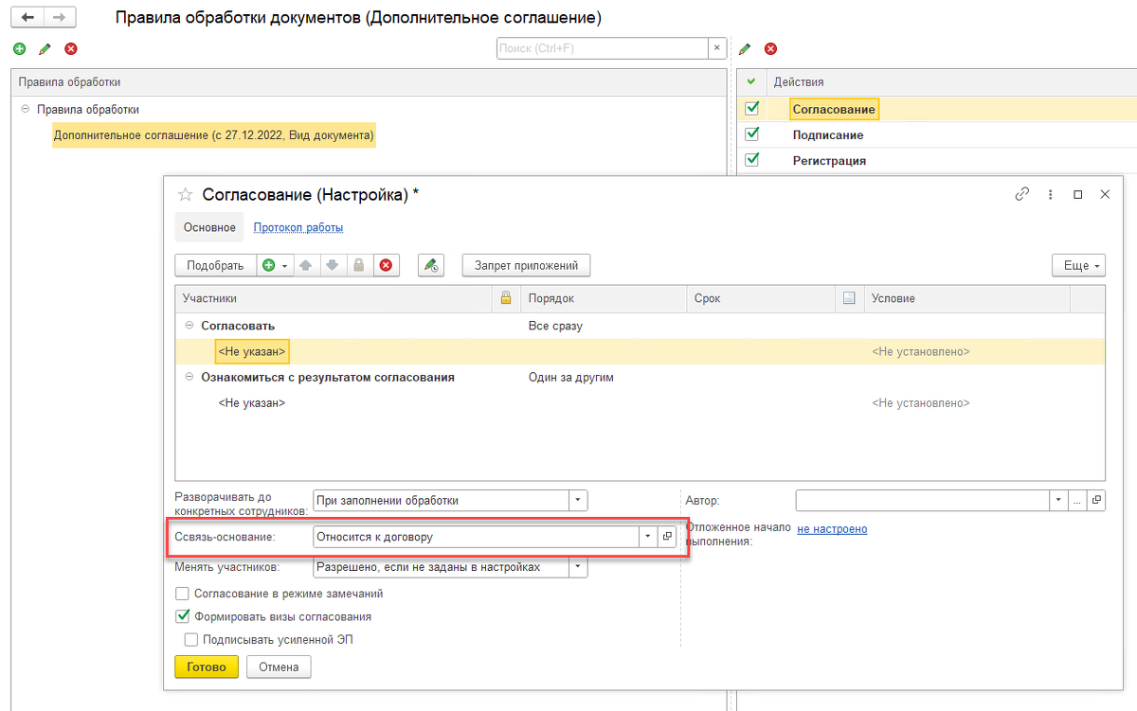Edit action with pencil above Действия list
The width and height of the screenshot is (1137, 711).
pos(745,48)
